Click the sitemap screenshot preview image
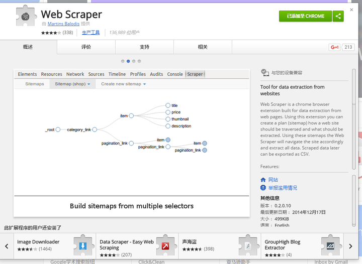Screen dimensions: 362x264 point(132,143)
